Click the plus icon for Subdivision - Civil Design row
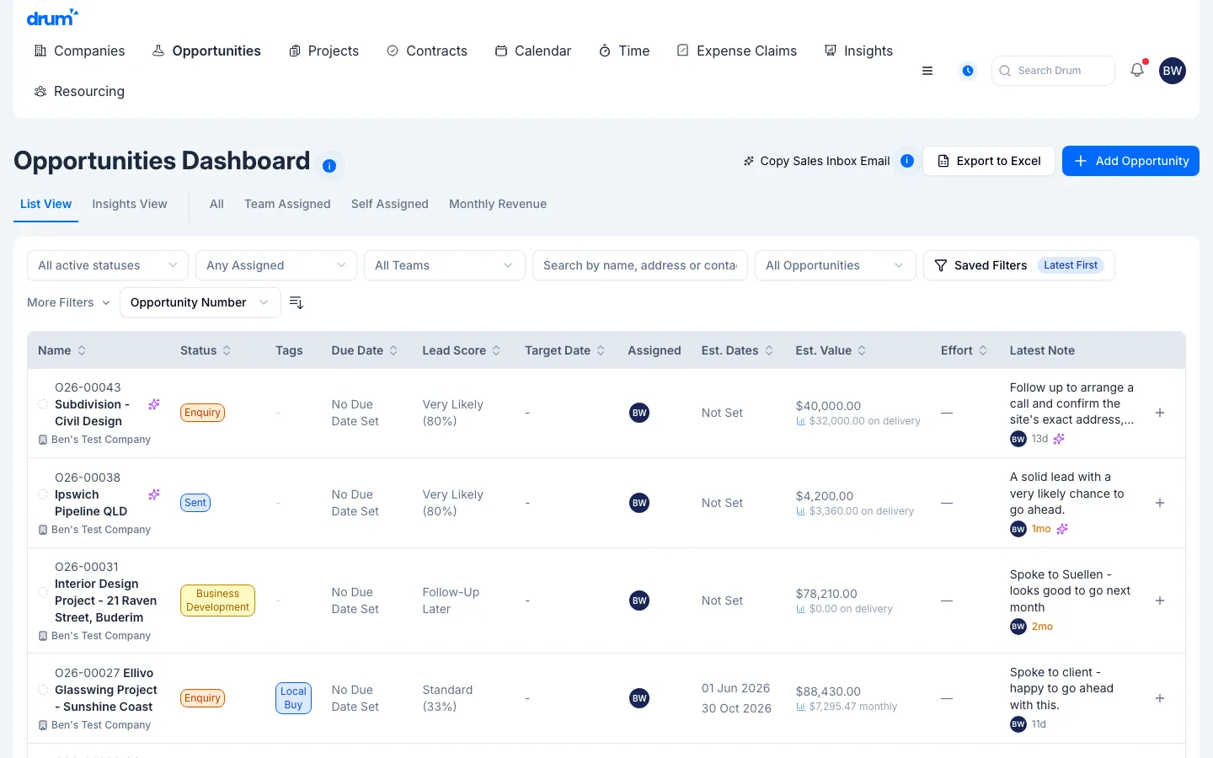The image size is (1213, 758). tap(1160, 413)
